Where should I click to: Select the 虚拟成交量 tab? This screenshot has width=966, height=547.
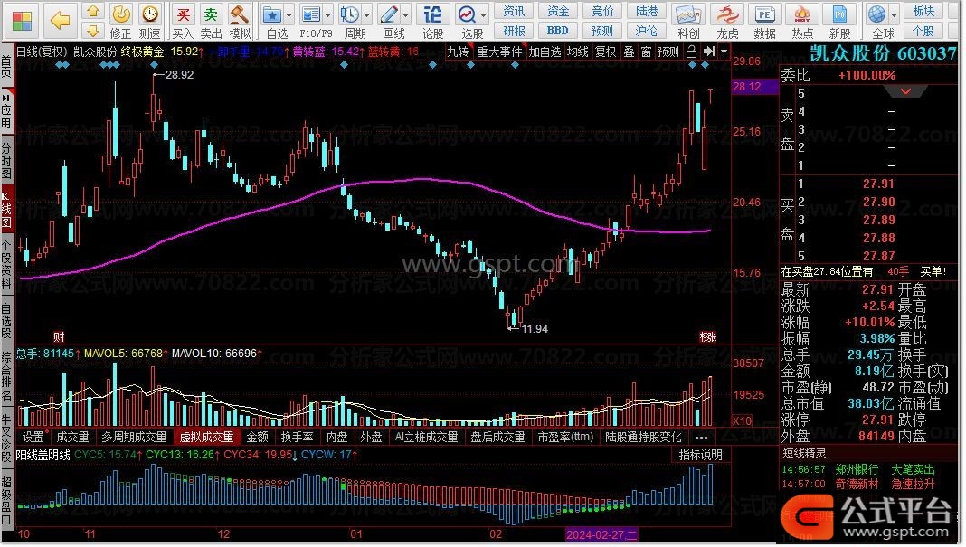pos(206,437)
